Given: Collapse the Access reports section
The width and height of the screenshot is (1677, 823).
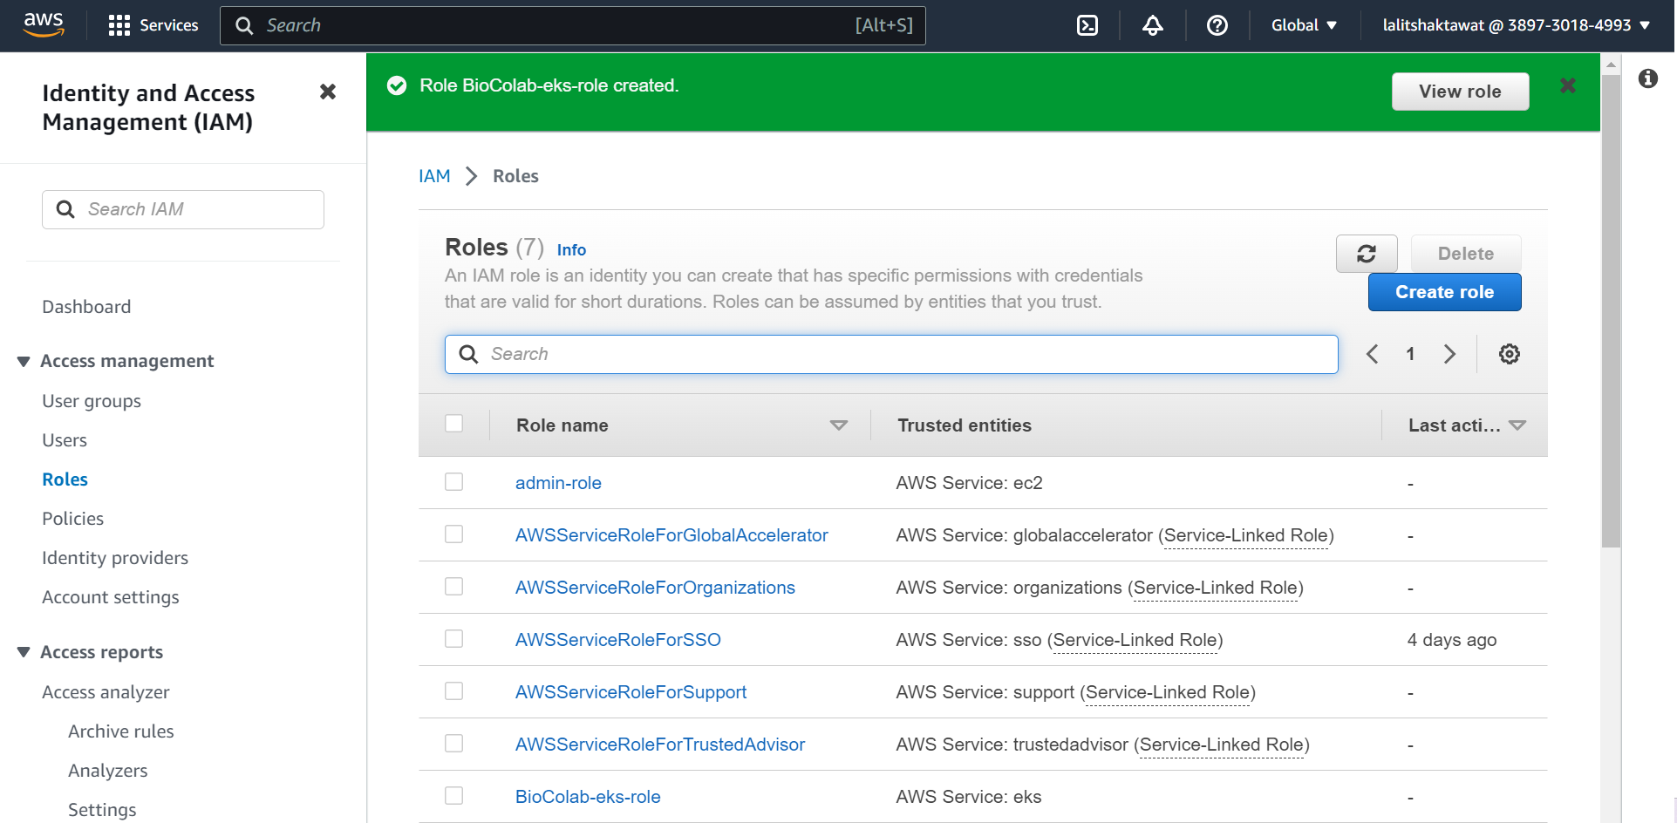Looking at the screenshot, I should tap(24, 652).
